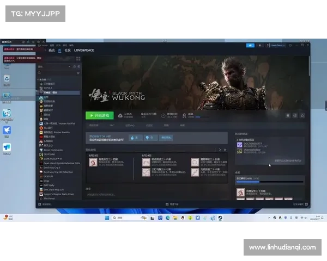Screen dimensions: 327x261
Task: Open the 社区 community tab
Action: point(68,50)
